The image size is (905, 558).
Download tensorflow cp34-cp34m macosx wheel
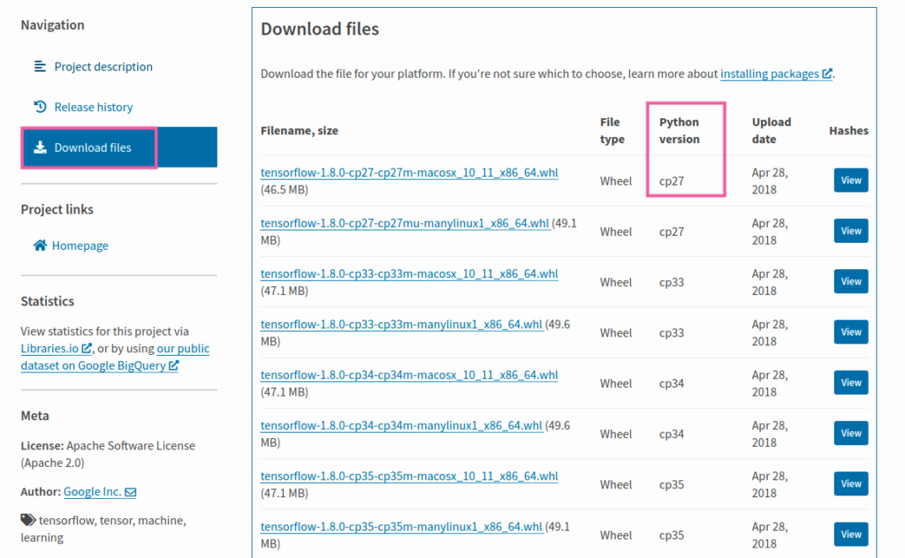409,375
